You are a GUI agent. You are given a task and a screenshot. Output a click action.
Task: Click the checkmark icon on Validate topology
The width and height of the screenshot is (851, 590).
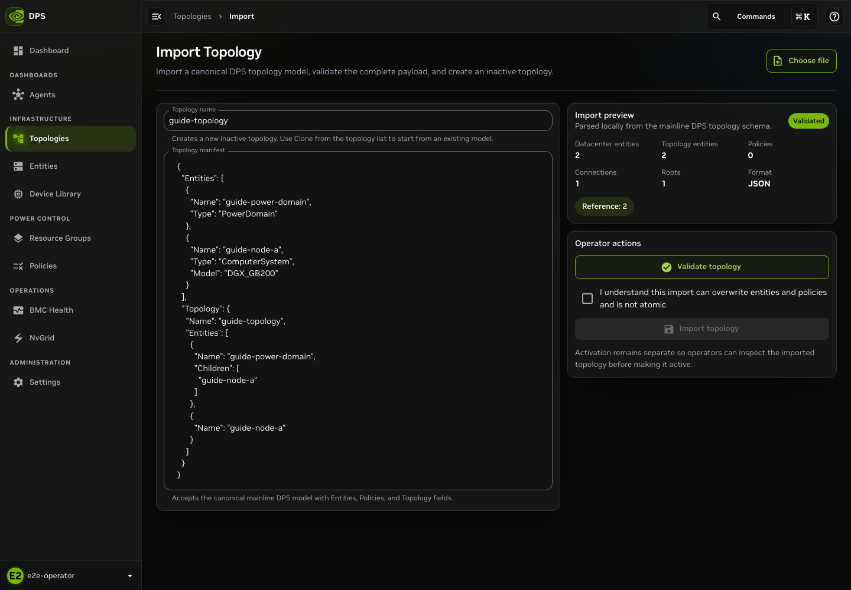tap(667, 267)
